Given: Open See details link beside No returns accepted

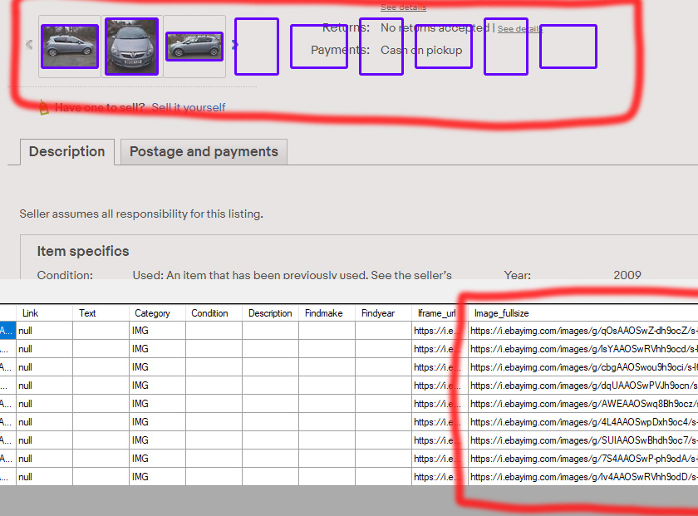Looking at the screenshot, I should 519,29.
